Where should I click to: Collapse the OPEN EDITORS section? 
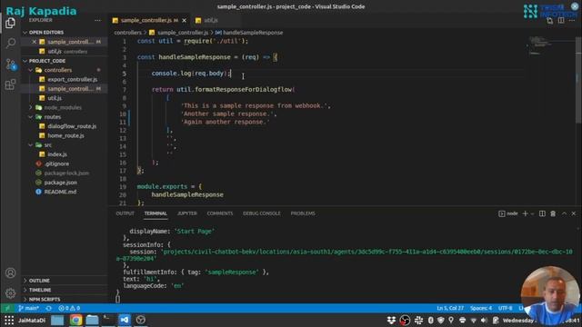[46, 33]
